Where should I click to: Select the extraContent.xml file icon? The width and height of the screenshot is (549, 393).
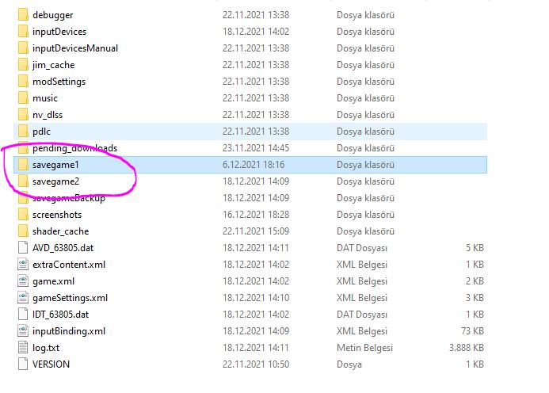pyautogui.click(x=23, y=265)
